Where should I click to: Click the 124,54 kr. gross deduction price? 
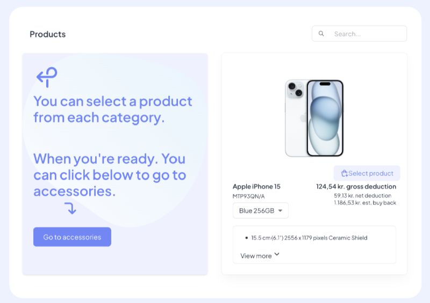[x=356, y=187]
